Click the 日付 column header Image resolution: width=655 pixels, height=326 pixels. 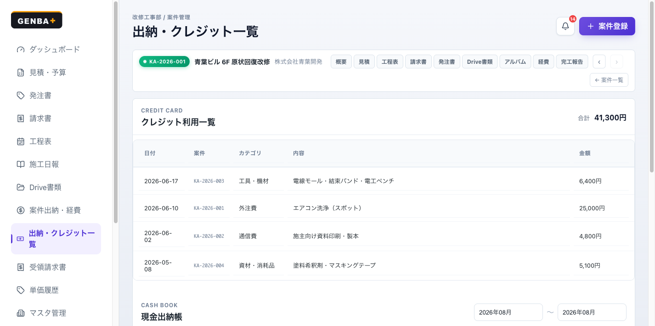coord(150,153)
